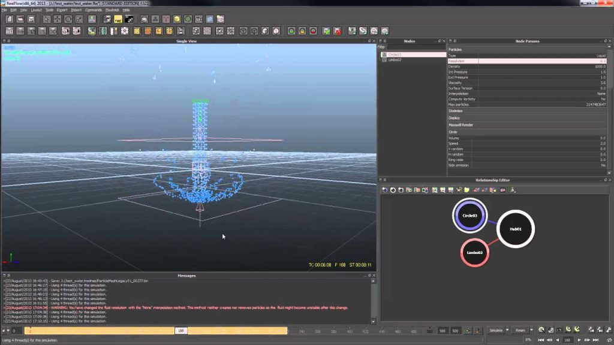Click the green sphere toolbar icon
Screen dimensions: 614x345
coord(188,19)
